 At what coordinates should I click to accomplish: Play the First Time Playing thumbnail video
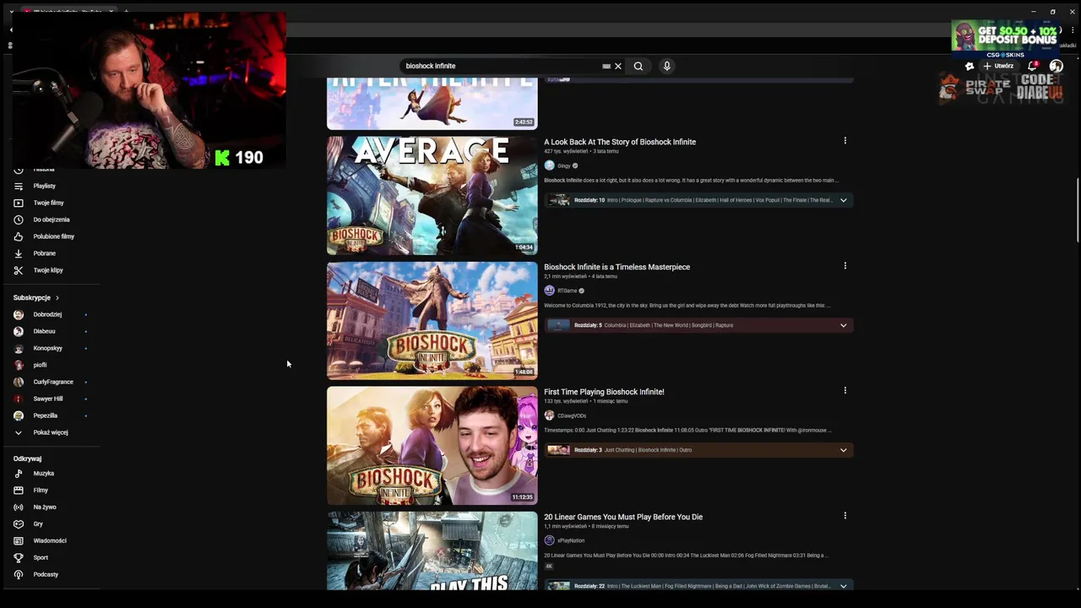tap(432, 446)
